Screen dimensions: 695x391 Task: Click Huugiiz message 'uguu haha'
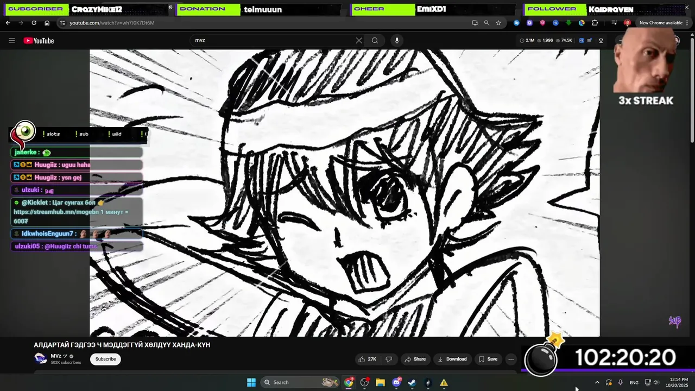(x=77, y=165)
